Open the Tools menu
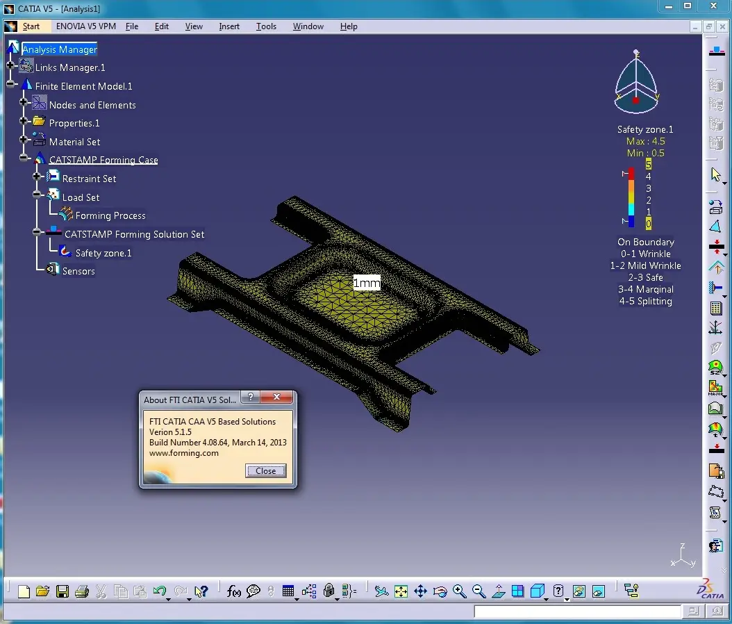 [x=266, y=26]
